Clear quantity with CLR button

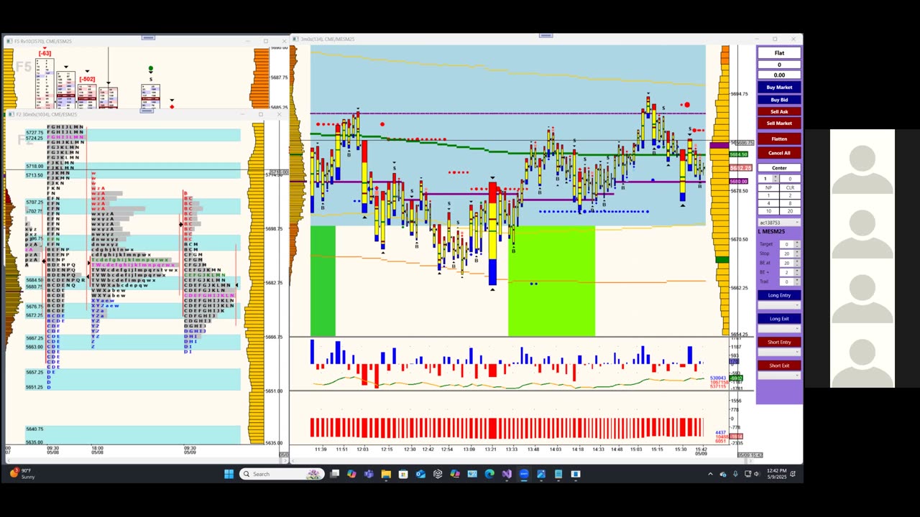(790, 187)
